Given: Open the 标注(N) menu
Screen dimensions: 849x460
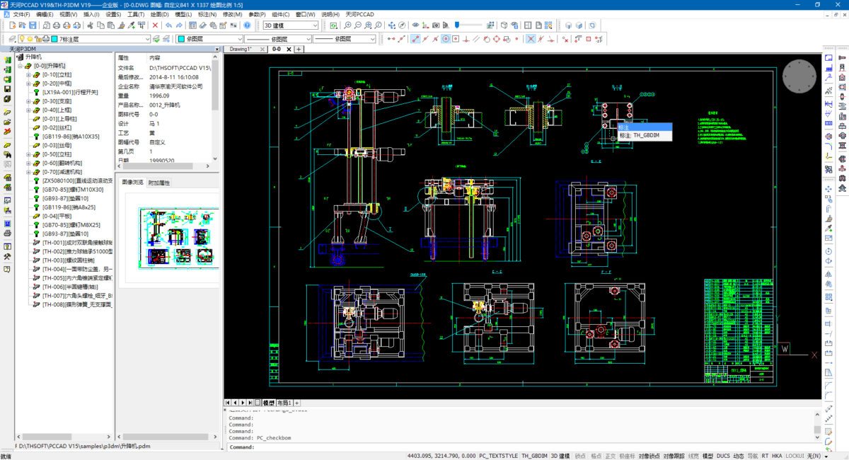Looking at the screenshot, I should point(208,14).
